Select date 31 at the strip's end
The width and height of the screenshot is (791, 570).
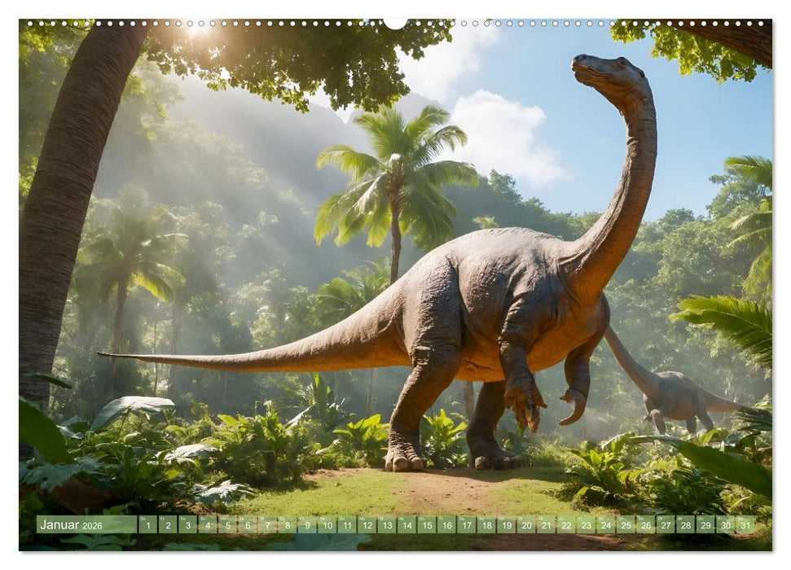(x=745, y=525)
